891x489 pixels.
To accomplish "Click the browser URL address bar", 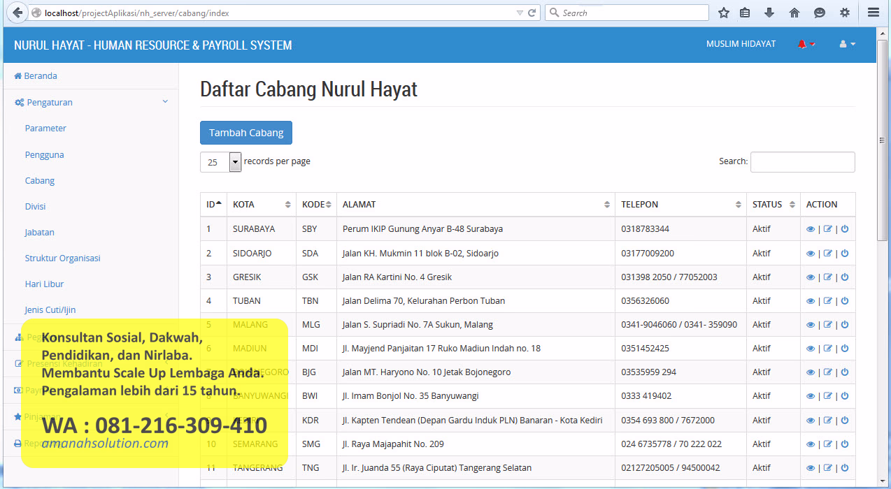I will pyautogui.click(x=280, y=13).
